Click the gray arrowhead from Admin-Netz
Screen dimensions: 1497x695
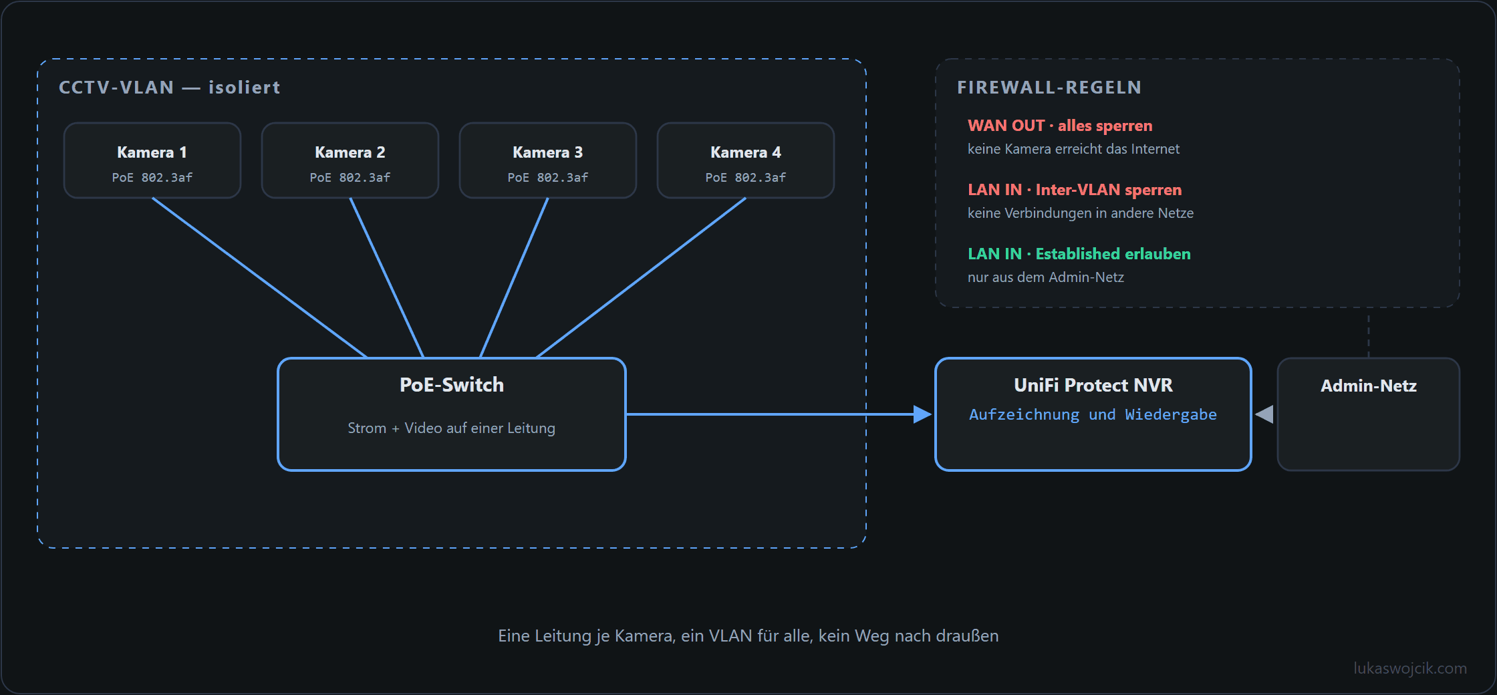click(1264, 414)
